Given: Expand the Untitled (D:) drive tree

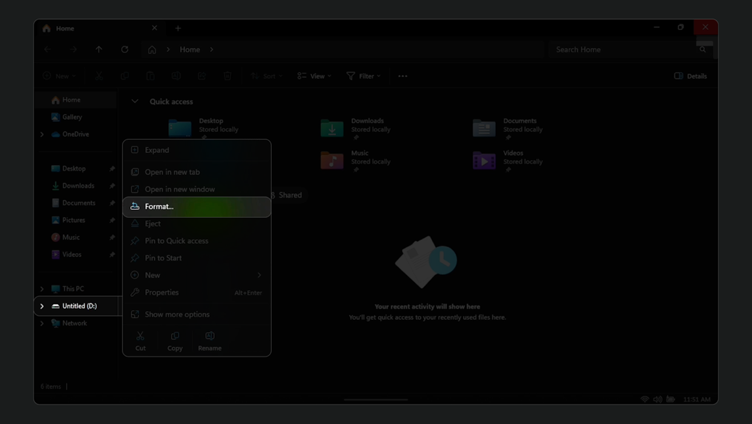Looking at the screenshot, I should [x=42, y=307].
